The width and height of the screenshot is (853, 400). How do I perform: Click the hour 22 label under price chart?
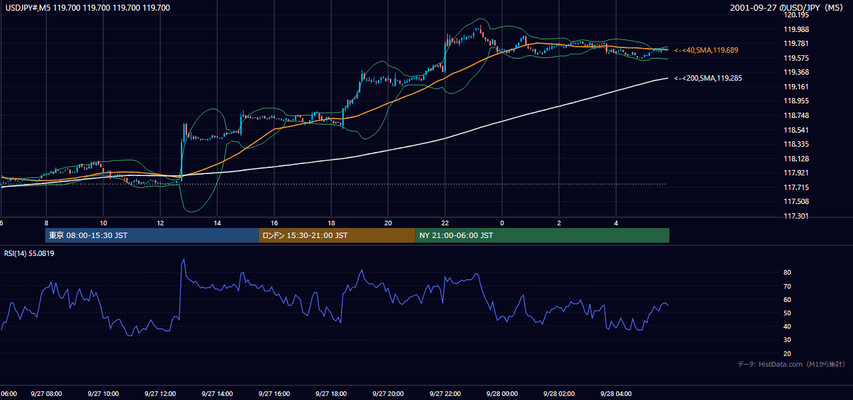[445, 223]
